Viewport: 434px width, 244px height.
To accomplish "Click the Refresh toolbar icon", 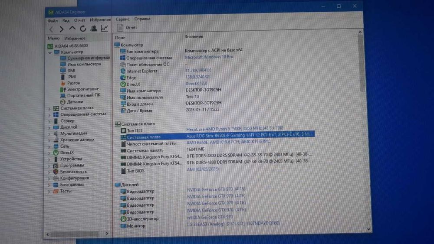I will 83,29.
